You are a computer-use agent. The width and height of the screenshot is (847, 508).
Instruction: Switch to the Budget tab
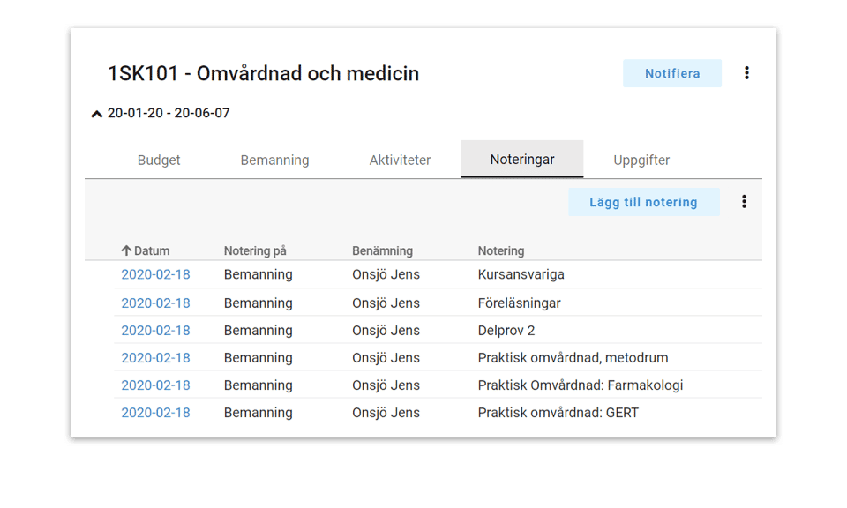click(x=159, y=161)
